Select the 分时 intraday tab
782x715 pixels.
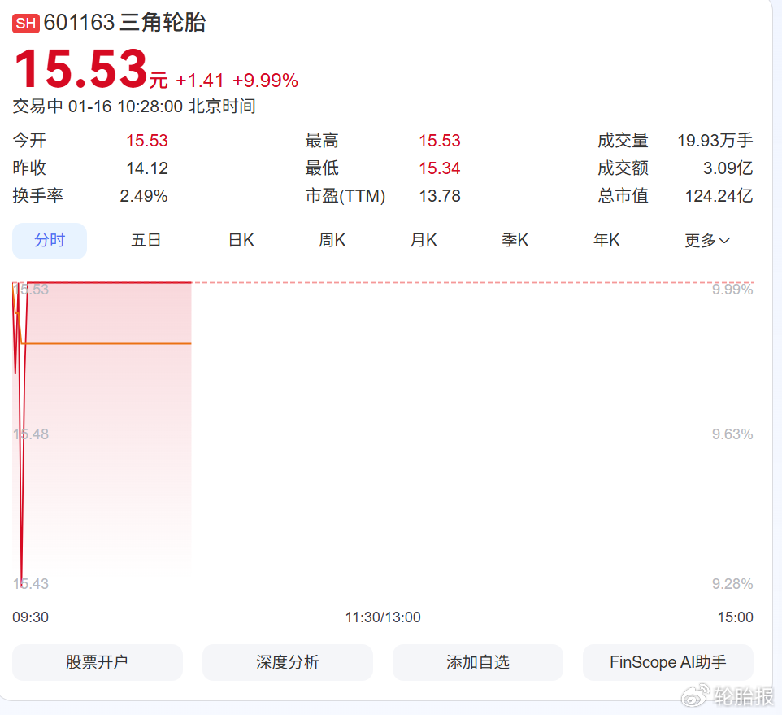point(50,241)
